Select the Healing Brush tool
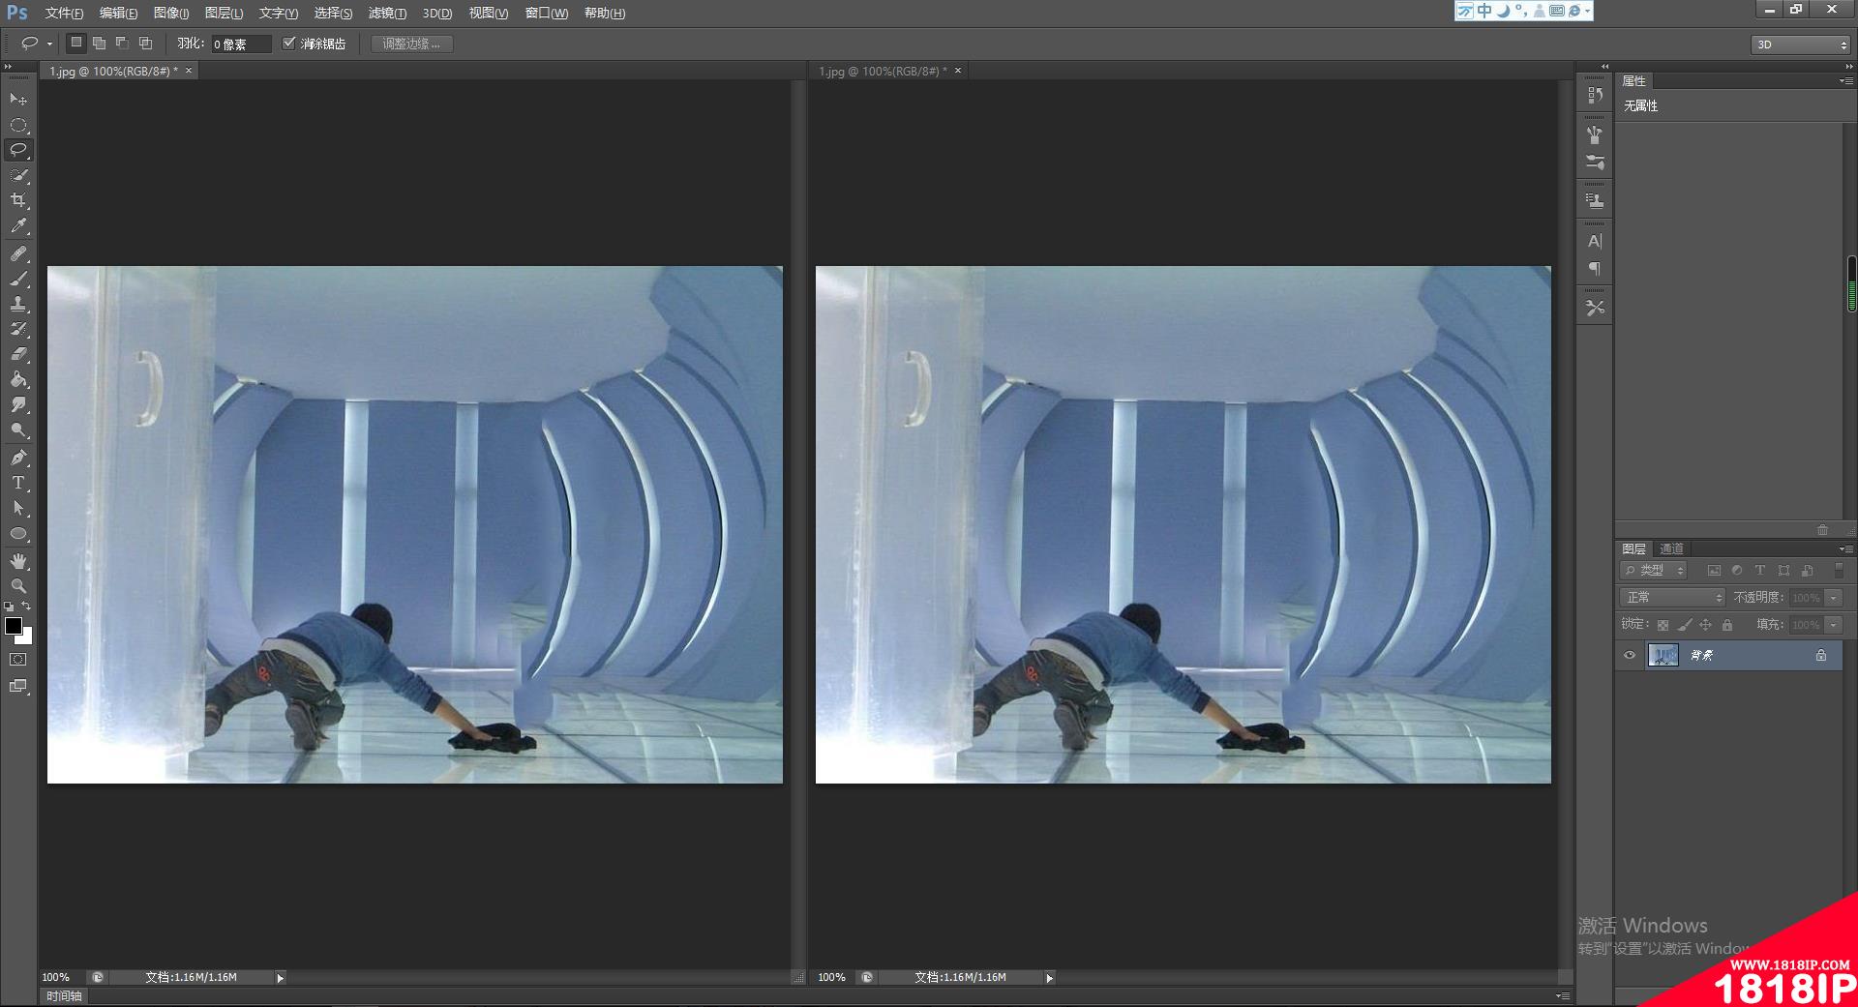 point(18,253)
